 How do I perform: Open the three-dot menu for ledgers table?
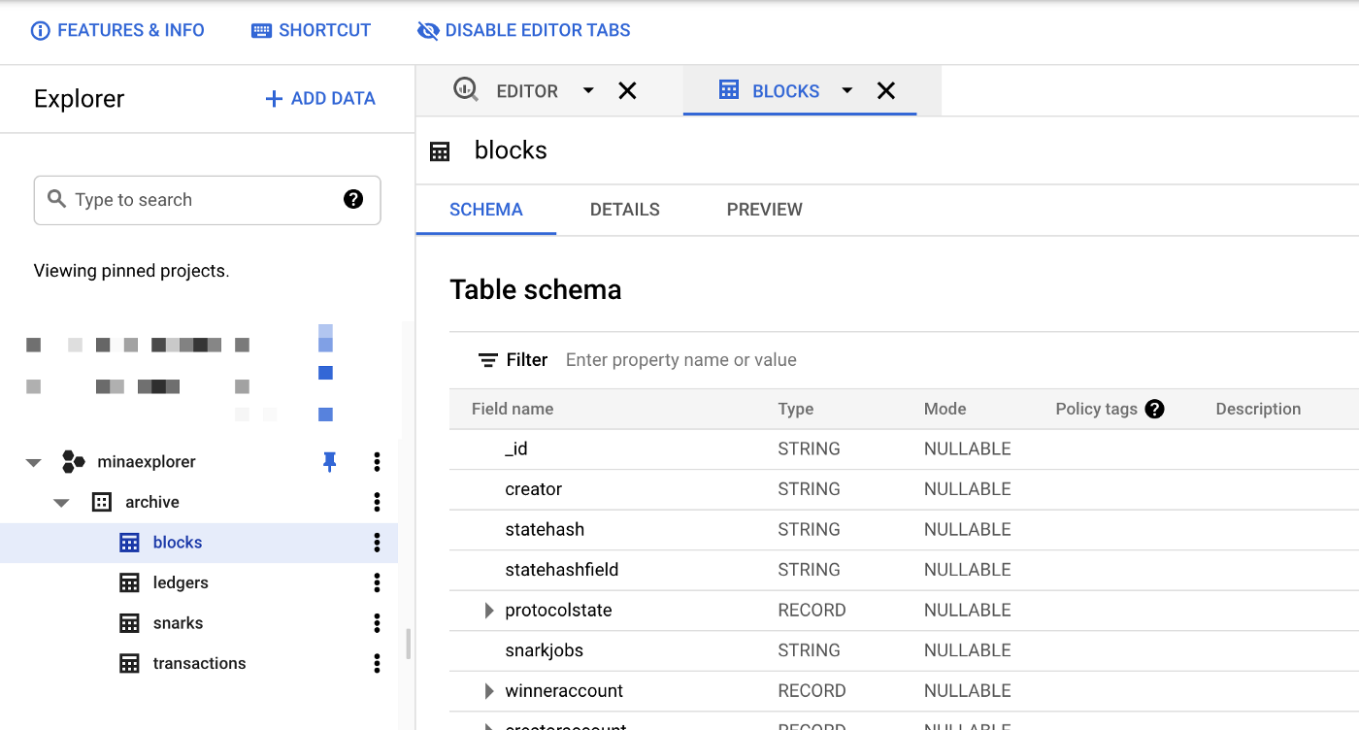(x=377, y=582)
